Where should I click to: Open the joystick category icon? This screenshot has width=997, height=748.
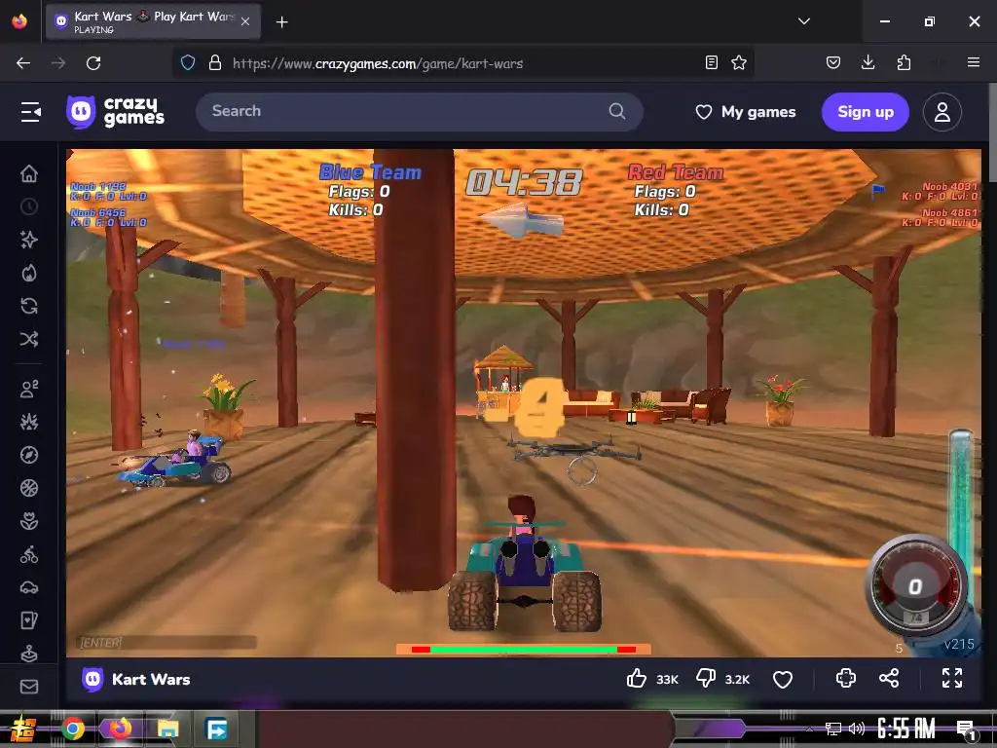coord(28,653)
